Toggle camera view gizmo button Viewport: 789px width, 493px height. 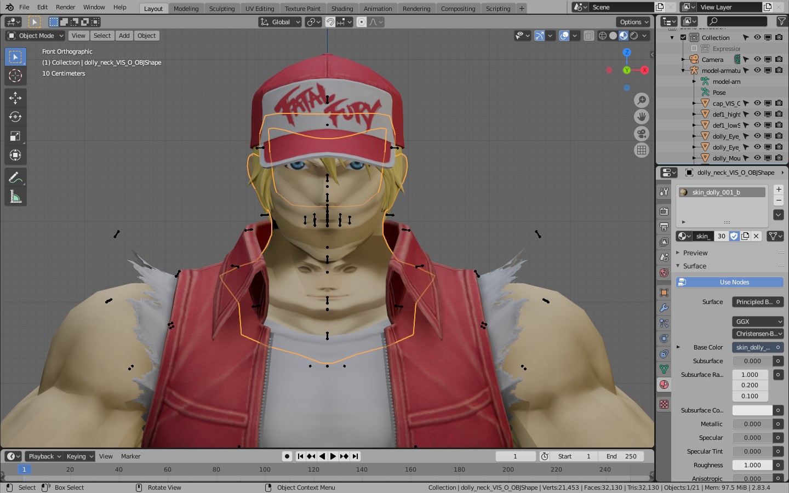[642, 134]
